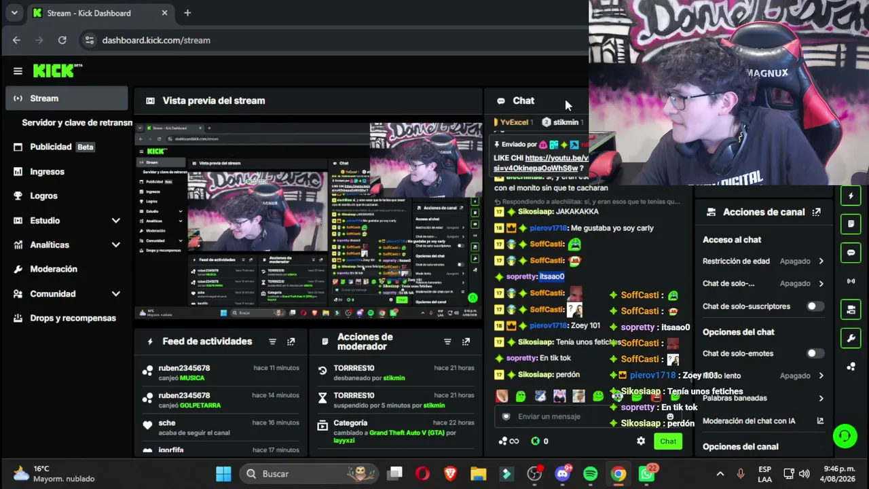869x489 pixels.
Task: Click the channel points infinity balance
Action: [509, 441]
